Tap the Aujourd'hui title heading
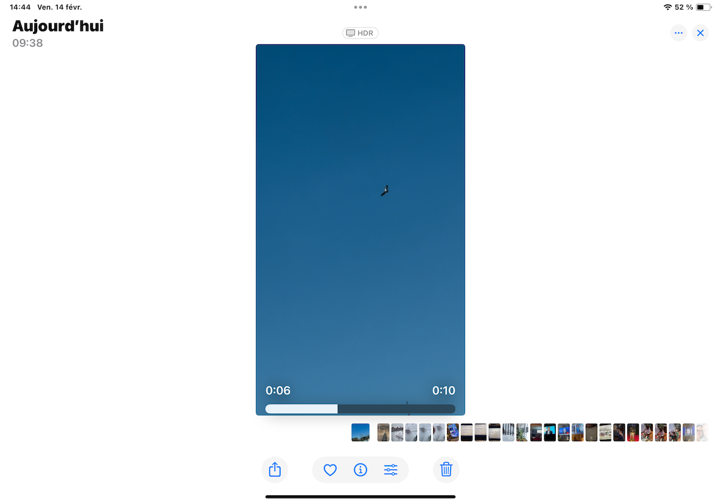 58,26
